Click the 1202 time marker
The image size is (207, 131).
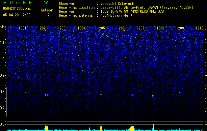pyautogui.click(x=42, y=28)
